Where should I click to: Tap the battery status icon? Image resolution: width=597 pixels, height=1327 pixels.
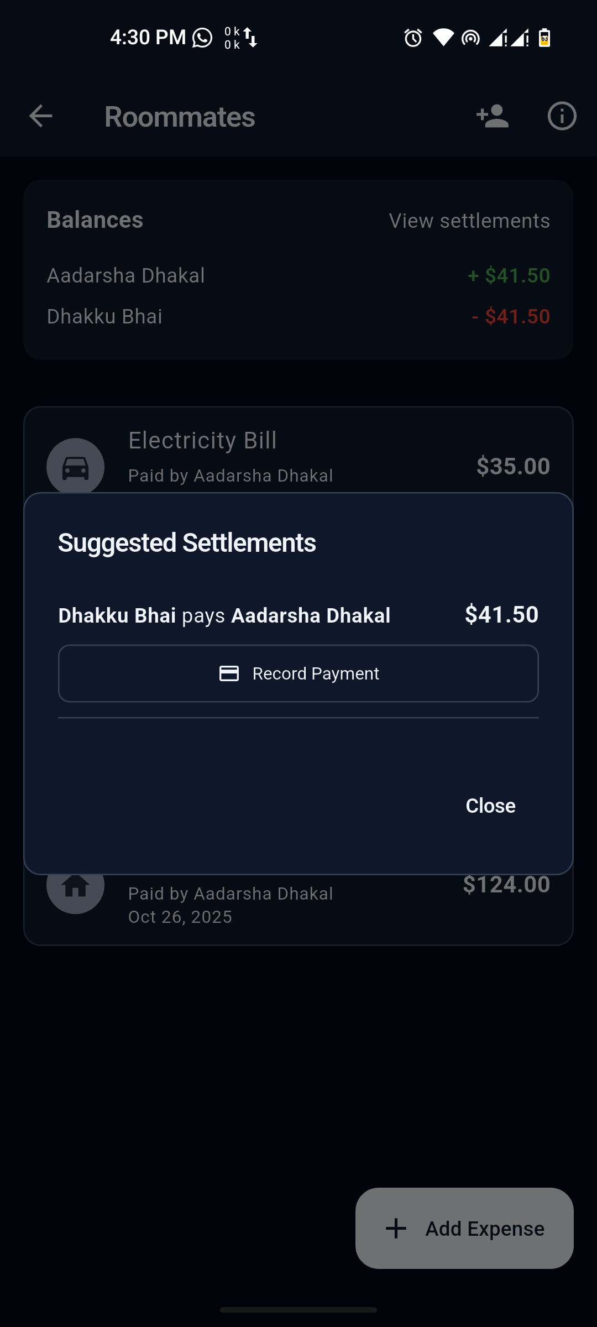(x=544, y=38)
